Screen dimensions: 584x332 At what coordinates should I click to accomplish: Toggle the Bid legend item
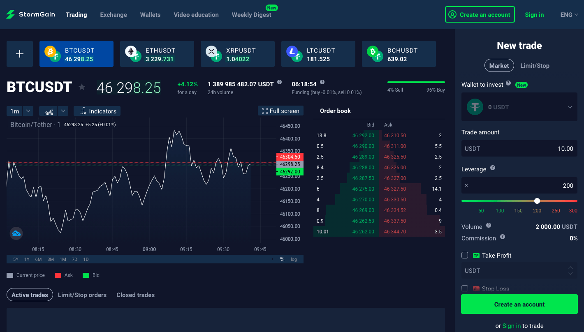pos(91,275)
